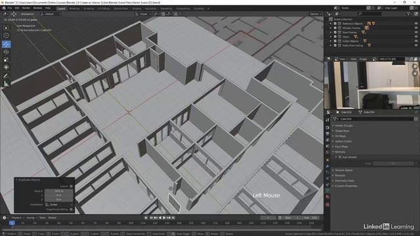Hide the Window Frames collection via eye icon

coord(416,28)
